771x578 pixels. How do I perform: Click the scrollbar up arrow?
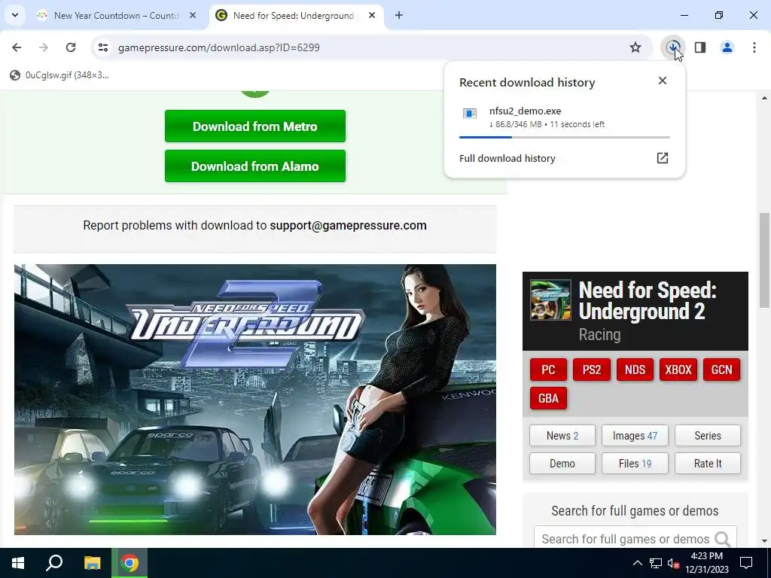[x=764, y=98]
